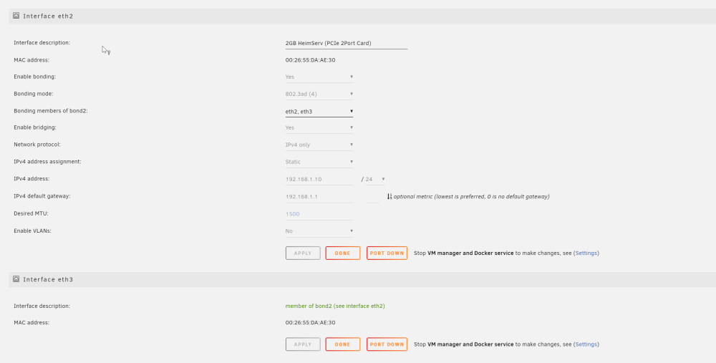Click 'member of bond2 (see interface eth2)' text
Screen dimensions: 716x363
[335, 306]
